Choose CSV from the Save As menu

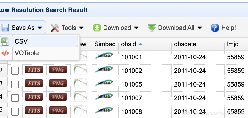(x=39, y=41)
